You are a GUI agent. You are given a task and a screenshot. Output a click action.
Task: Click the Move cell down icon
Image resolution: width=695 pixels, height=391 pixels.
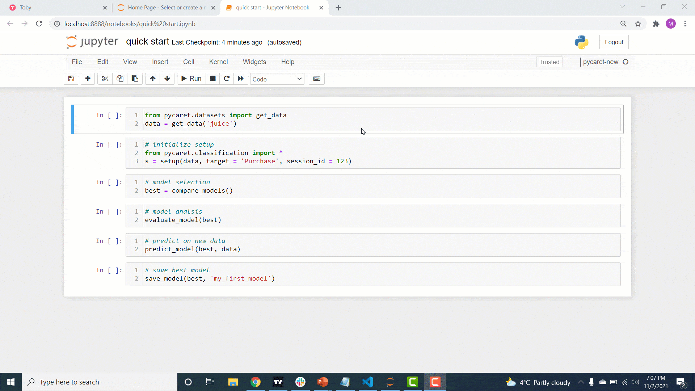(x=167, y=79)
